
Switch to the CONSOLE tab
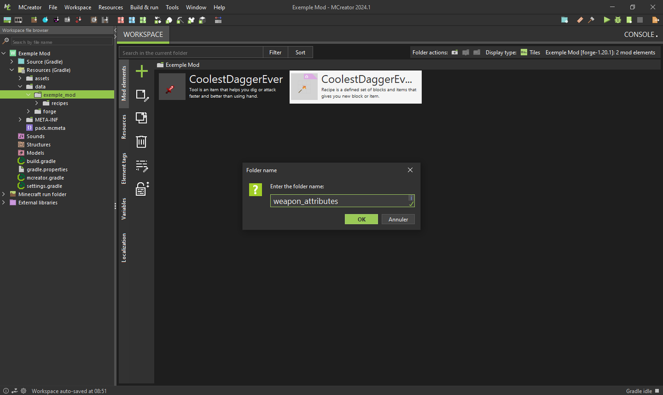641,35
